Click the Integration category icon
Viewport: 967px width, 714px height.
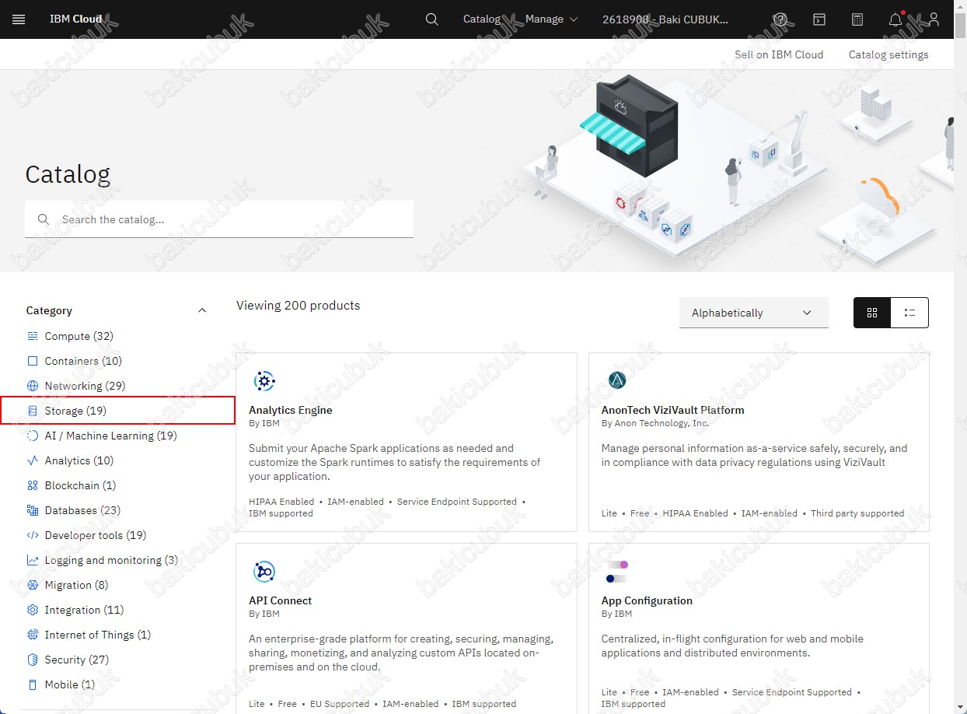[33, 610]
